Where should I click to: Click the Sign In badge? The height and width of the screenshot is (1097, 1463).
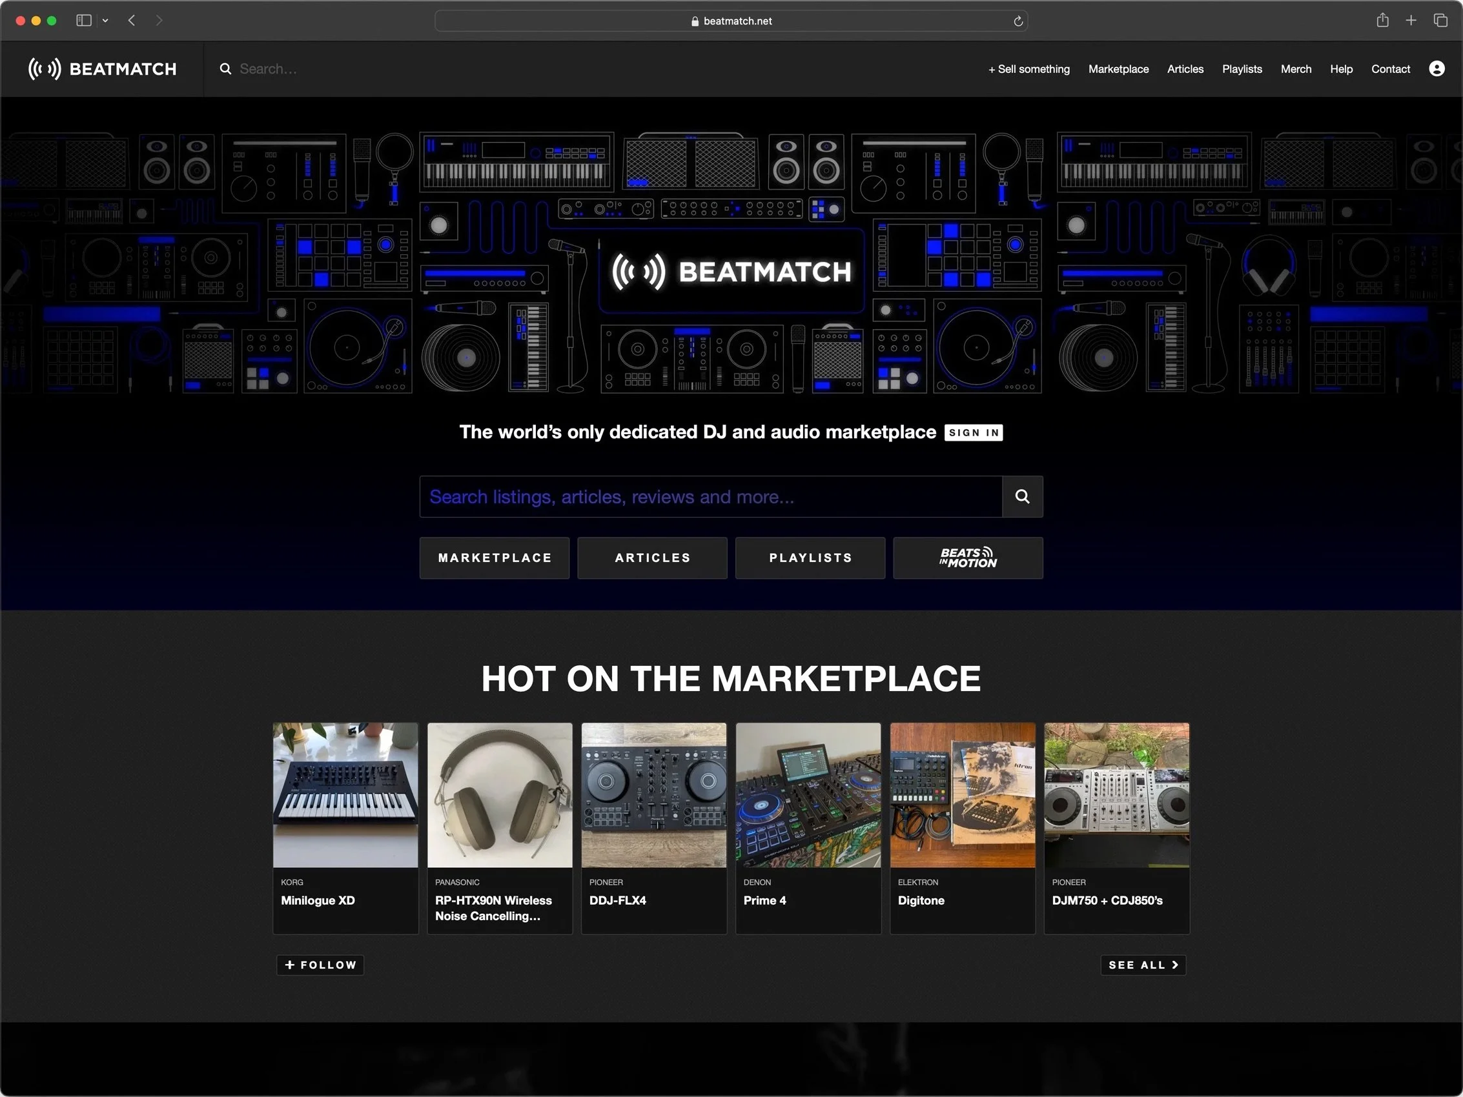coord(973,432)
